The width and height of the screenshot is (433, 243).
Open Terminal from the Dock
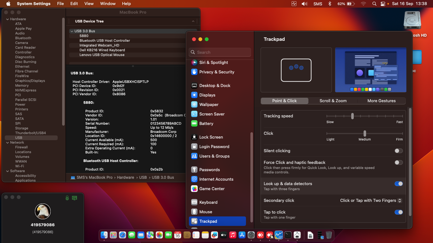coord(288,235)
